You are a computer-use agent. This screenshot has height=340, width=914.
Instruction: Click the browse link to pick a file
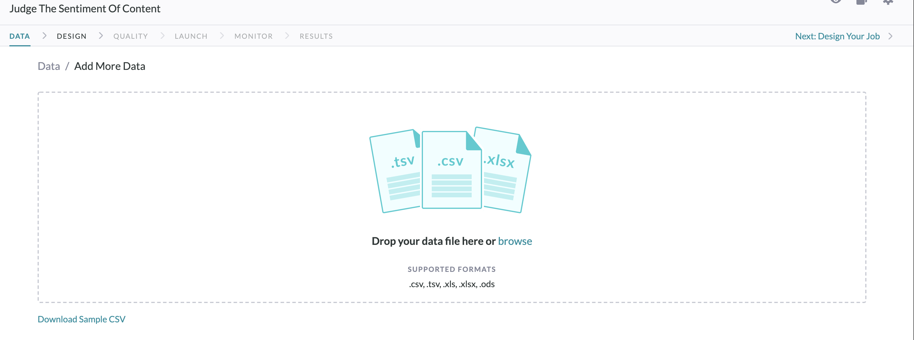pos(515,241)
